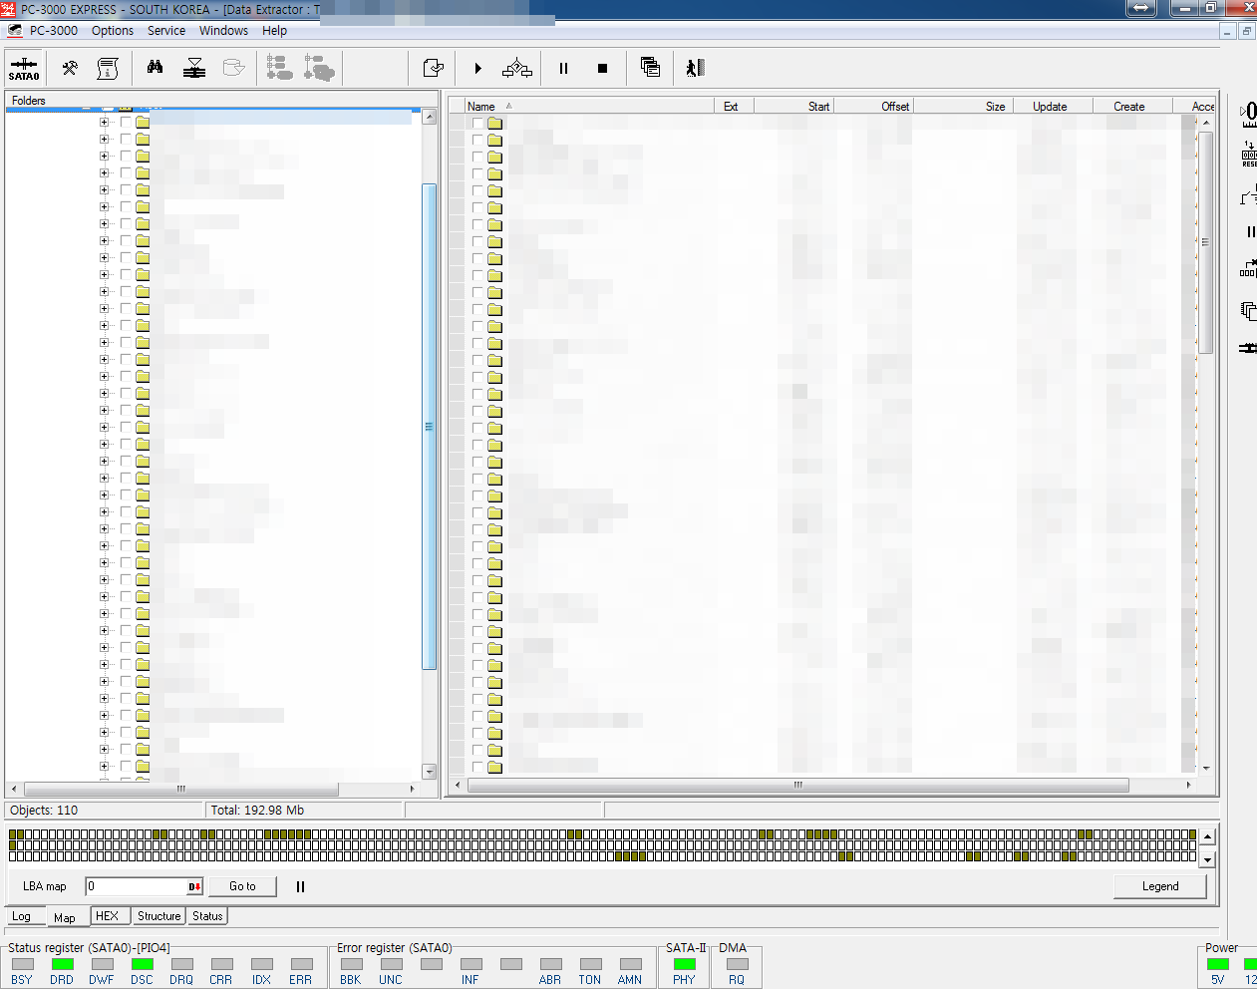
Task: Click the binoculars search icon
Action: tap(156, 68)
